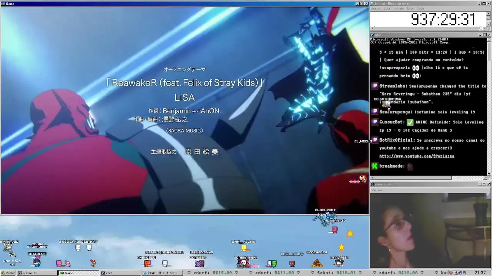Click the badge next to SeuJurupenga message
Image resolution: width=492 pixels, height=276 pixels.
pos(375,112)
